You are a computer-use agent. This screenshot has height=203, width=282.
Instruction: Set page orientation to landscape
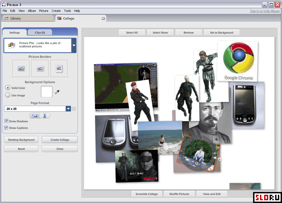35,116
